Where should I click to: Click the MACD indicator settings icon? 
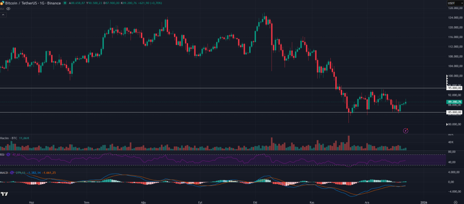(x=12, y=172)
